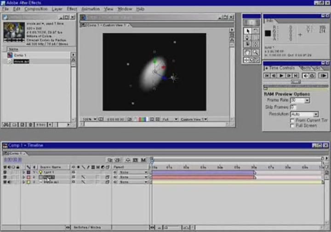Step back one frame in Time Controls
This screenshot has height=232, width=331.
click(274, 75)
